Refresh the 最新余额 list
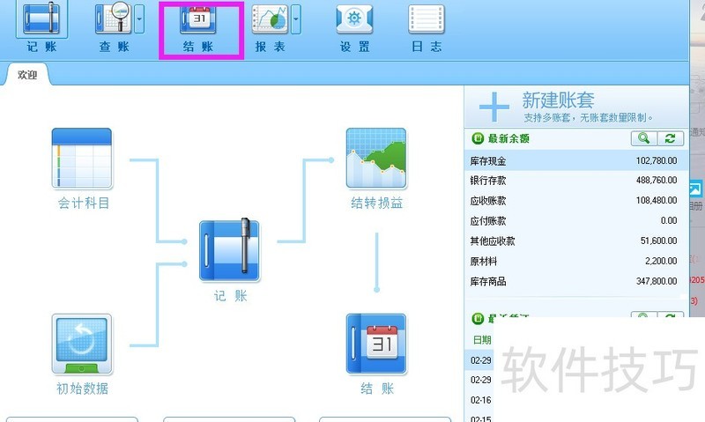Screen dimensions: 705x422 tap(671, 138)
